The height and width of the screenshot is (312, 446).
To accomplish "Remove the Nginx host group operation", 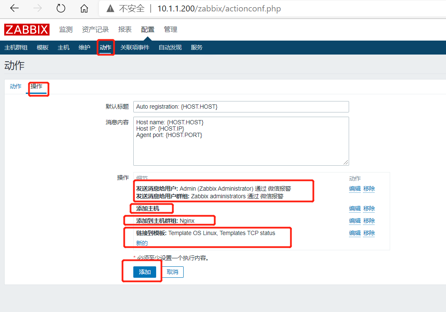I will [x=369, y=221].
